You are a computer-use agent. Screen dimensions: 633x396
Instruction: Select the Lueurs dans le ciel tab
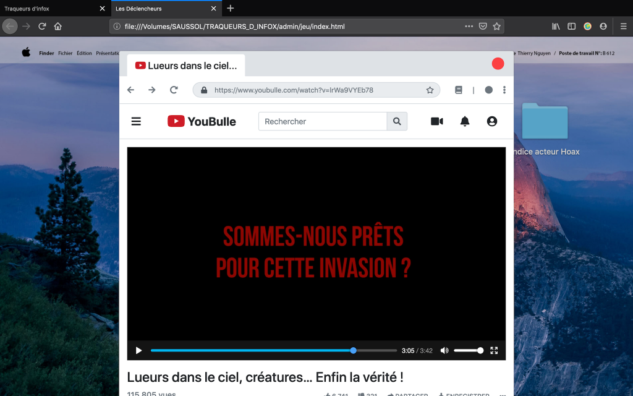pyautogui.click(x=186, y=66)
